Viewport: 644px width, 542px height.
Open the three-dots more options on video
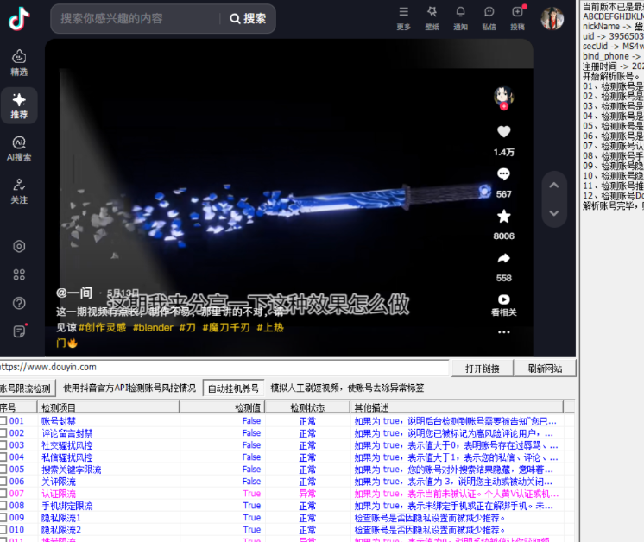(503, 331)
